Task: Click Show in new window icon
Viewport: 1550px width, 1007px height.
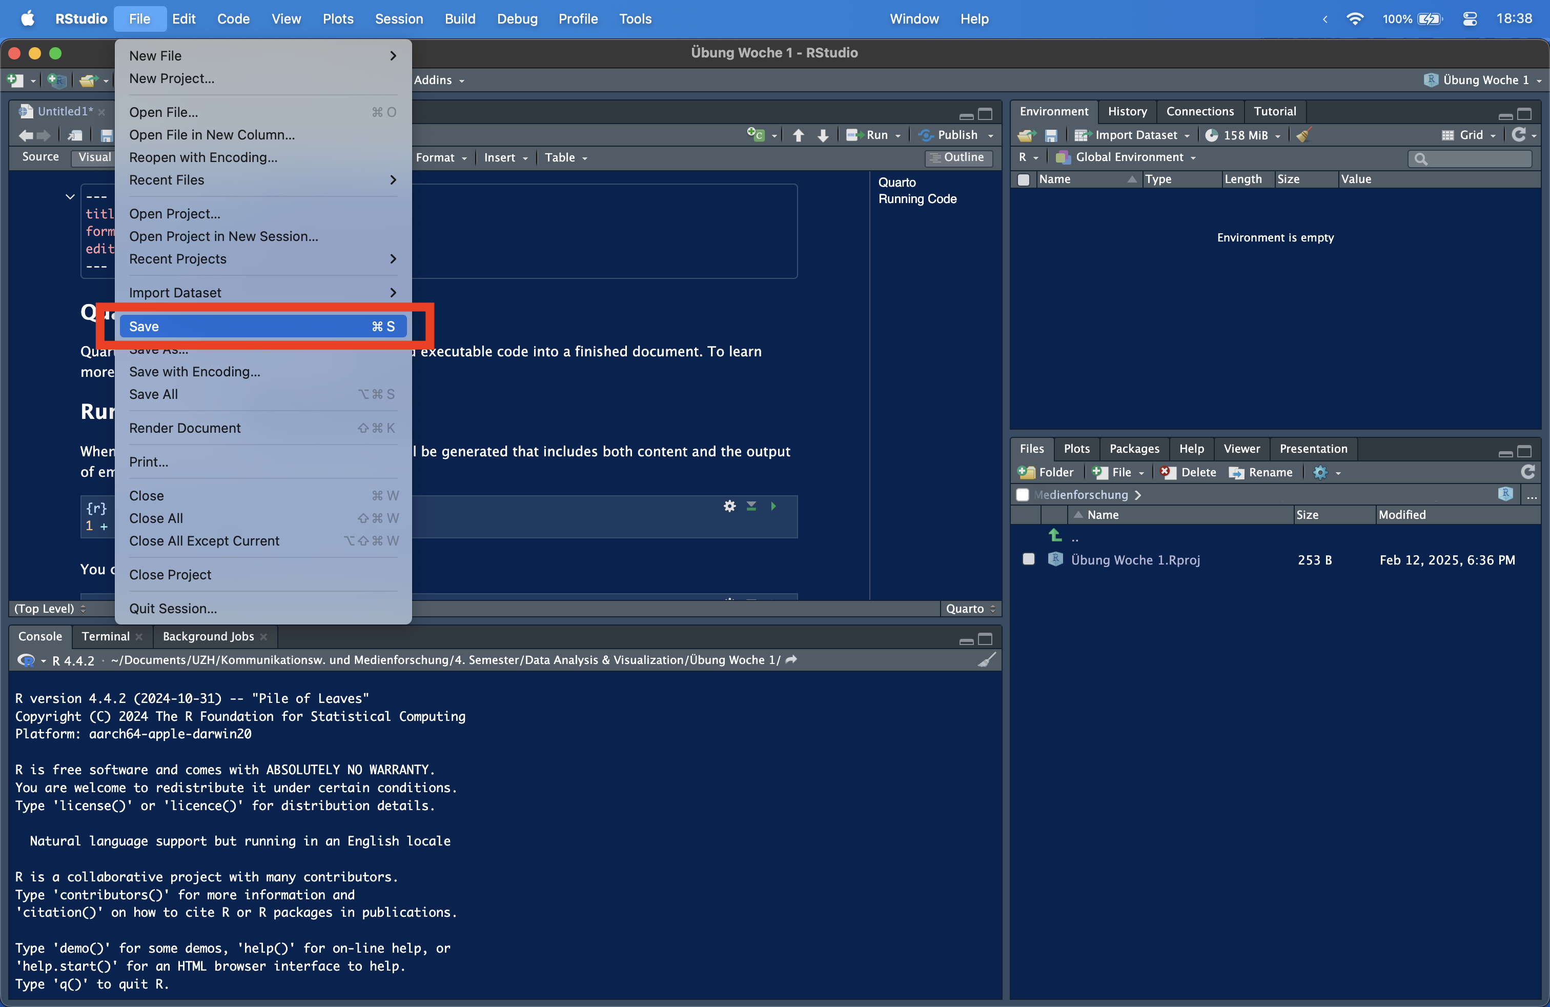Action: (x=75, y=135)
